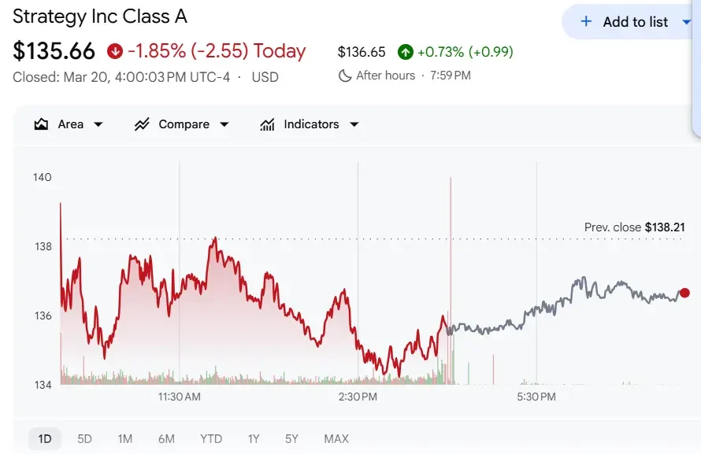Click the Prev. close $138.21 label
This screenshot has width=701, height=454.
coord(636,227)
